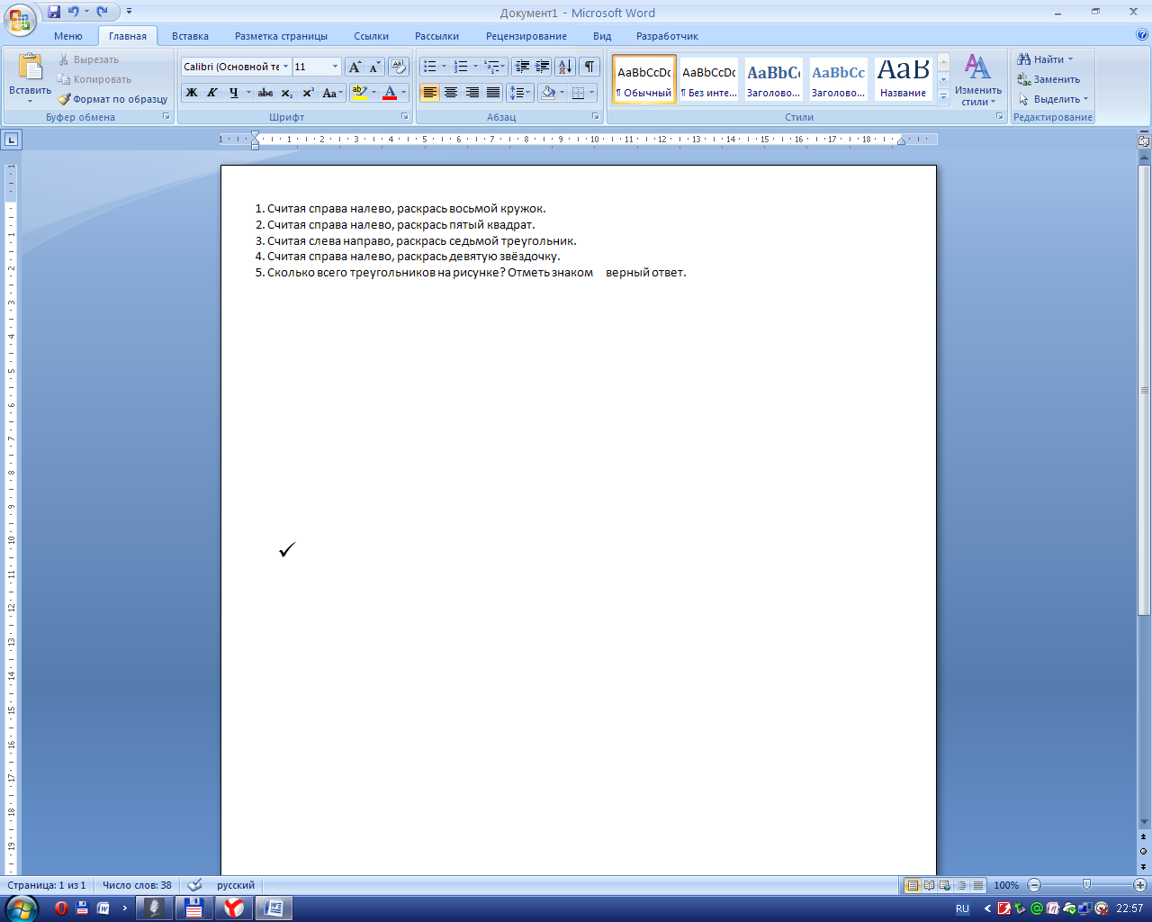Screen dimensions: 1152x922
Task: Zoom out with the minus button
Action: pos(1034,885)
